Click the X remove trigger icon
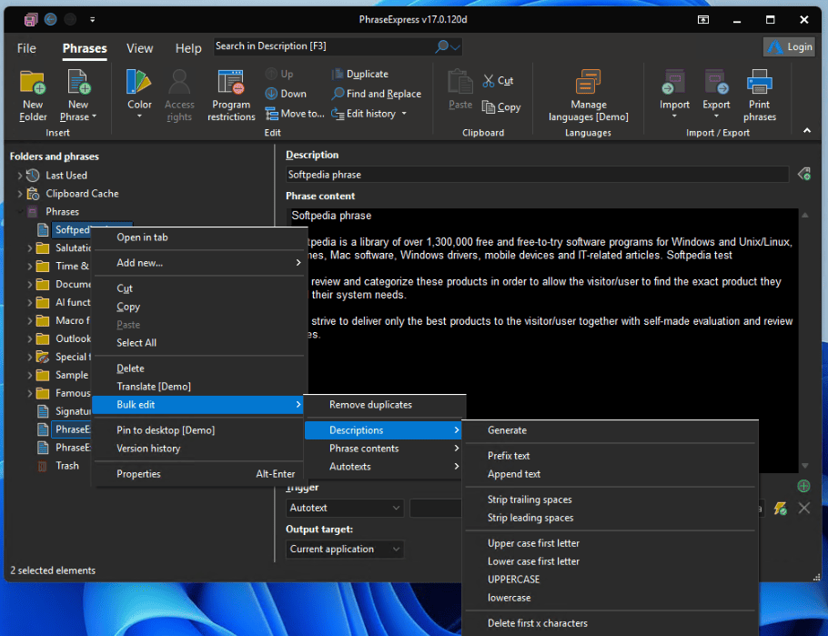This screenshot has height=636, width=828. (804, 509)
